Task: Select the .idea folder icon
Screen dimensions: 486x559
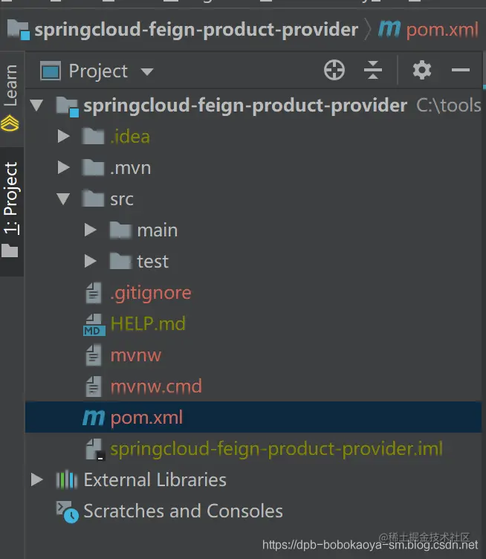Action: [93, 137]
